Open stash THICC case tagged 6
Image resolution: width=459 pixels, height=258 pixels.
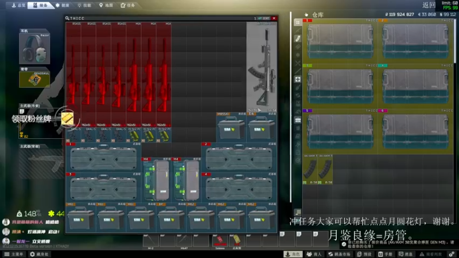[415, 131]
